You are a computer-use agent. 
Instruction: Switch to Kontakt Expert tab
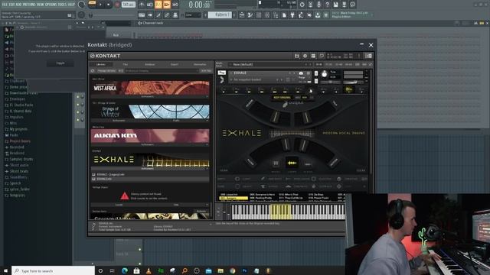175,64
